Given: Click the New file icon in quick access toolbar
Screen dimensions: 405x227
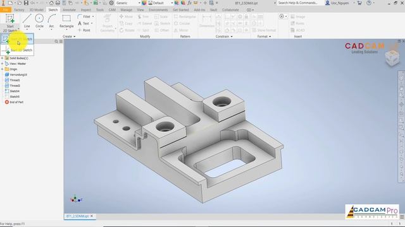Looking at the screenshot, I should (10, 3).
